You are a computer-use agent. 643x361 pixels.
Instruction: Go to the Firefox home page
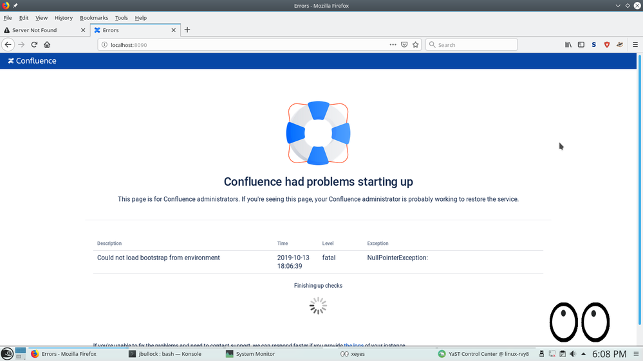tap(47, 44)
